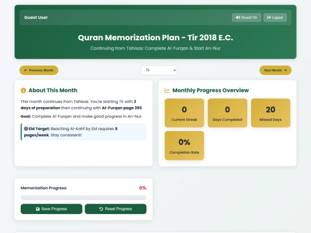
Task: Click the 'Continuing from Tahisas' subtitle
Action: pyautogui.click(x=155, y=48)
